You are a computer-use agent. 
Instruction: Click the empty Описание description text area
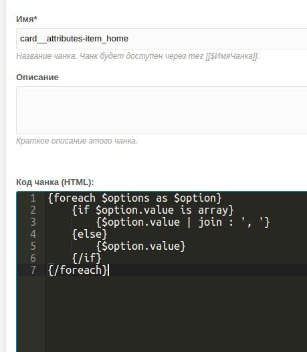(x=162, y=110)
